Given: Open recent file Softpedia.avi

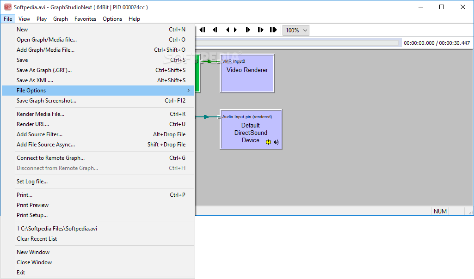Looking at the screenshot, I should click(98, 229).
